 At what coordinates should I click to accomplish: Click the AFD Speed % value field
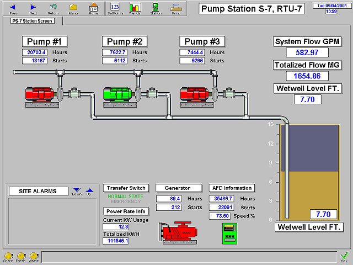coord(219,216)
